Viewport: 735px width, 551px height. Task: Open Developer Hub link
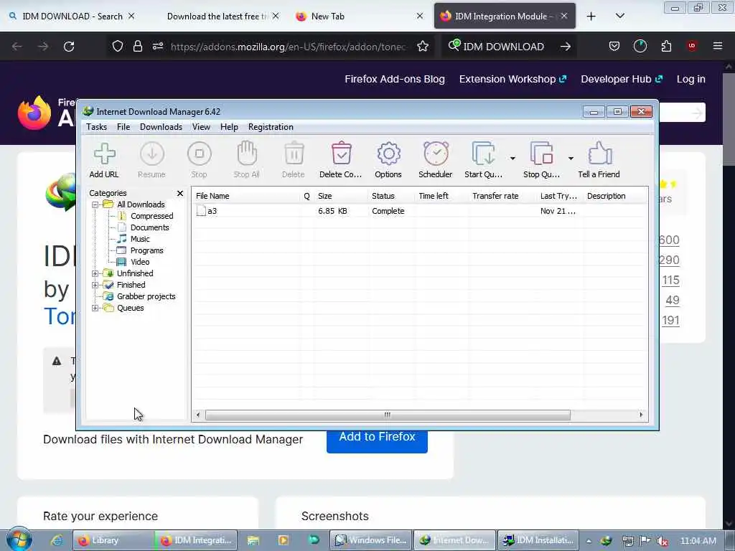click(x=622, y=79)
